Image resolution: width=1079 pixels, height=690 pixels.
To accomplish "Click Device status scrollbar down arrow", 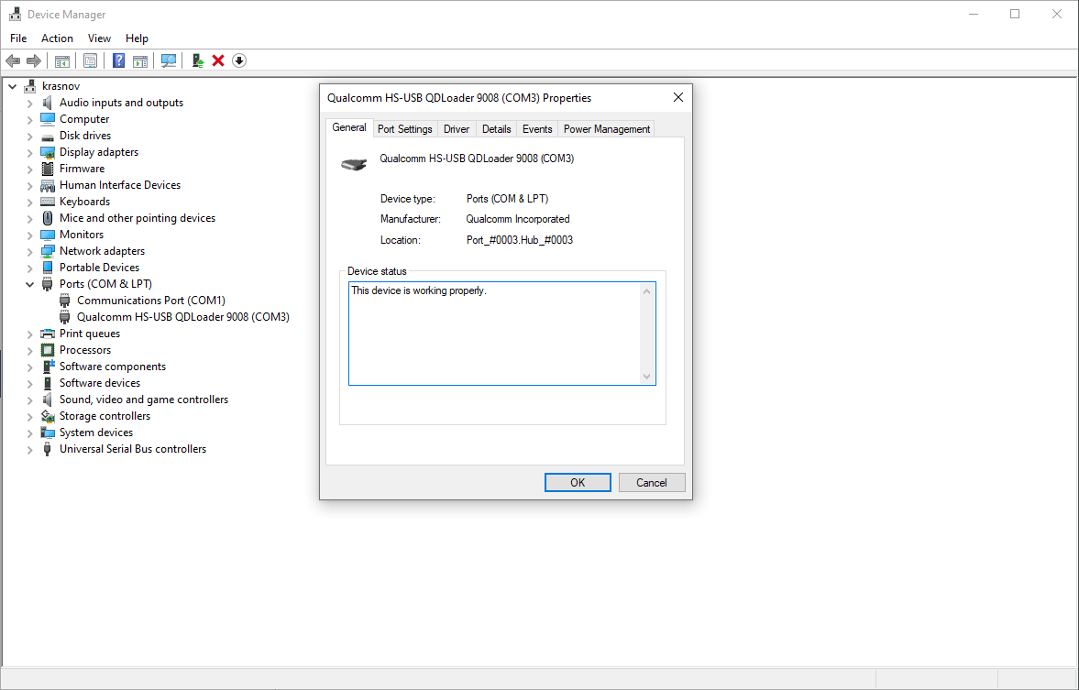I will click(x=647, y=377).
